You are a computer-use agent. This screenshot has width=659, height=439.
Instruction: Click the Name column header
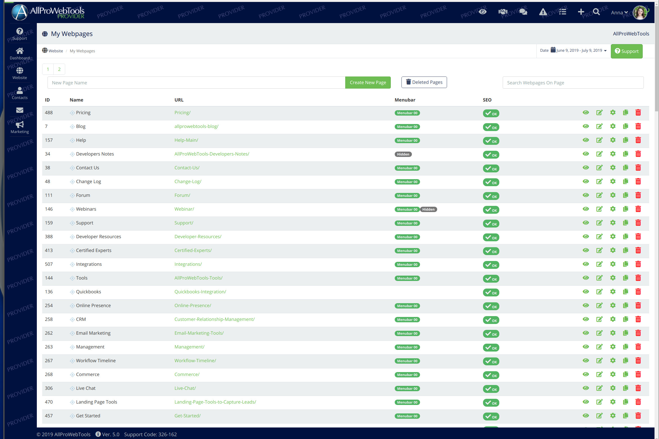coord(76,100)
